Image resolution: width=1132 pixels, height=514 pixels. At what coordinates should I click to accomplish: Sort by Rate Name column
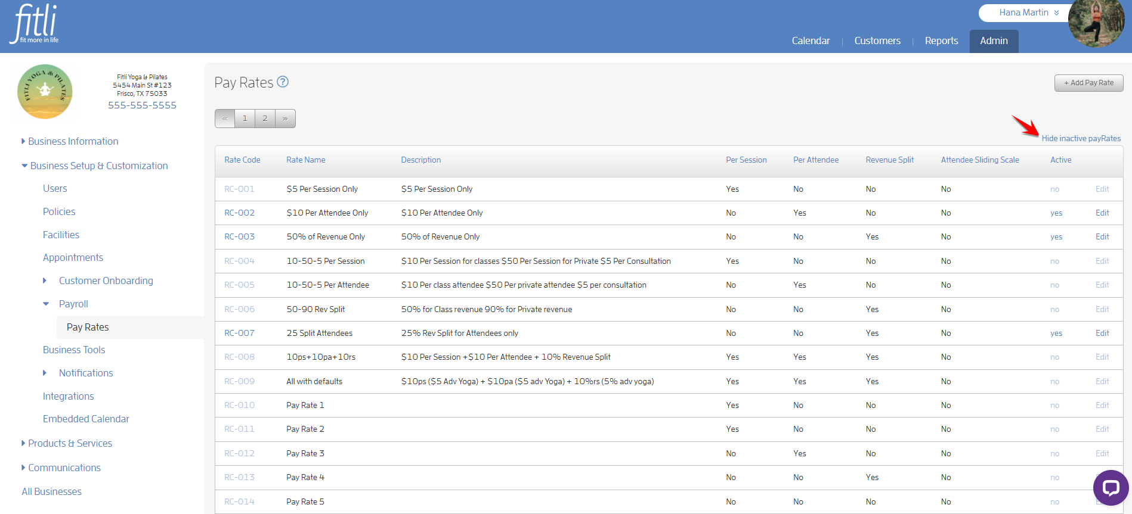point(306,160)
